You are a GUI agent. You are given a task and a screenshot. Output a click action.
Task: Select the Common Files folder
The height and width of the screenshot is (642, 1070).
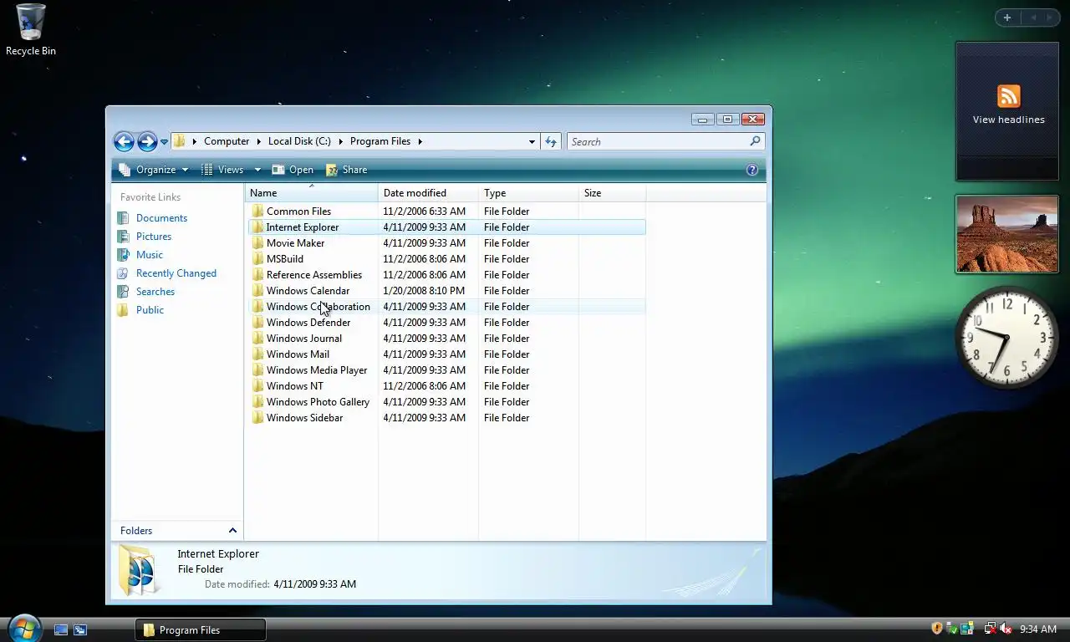(x=298, y=211)
